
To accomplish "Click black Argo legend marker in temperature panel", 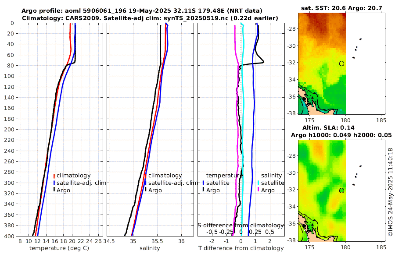I will point(54,190).
